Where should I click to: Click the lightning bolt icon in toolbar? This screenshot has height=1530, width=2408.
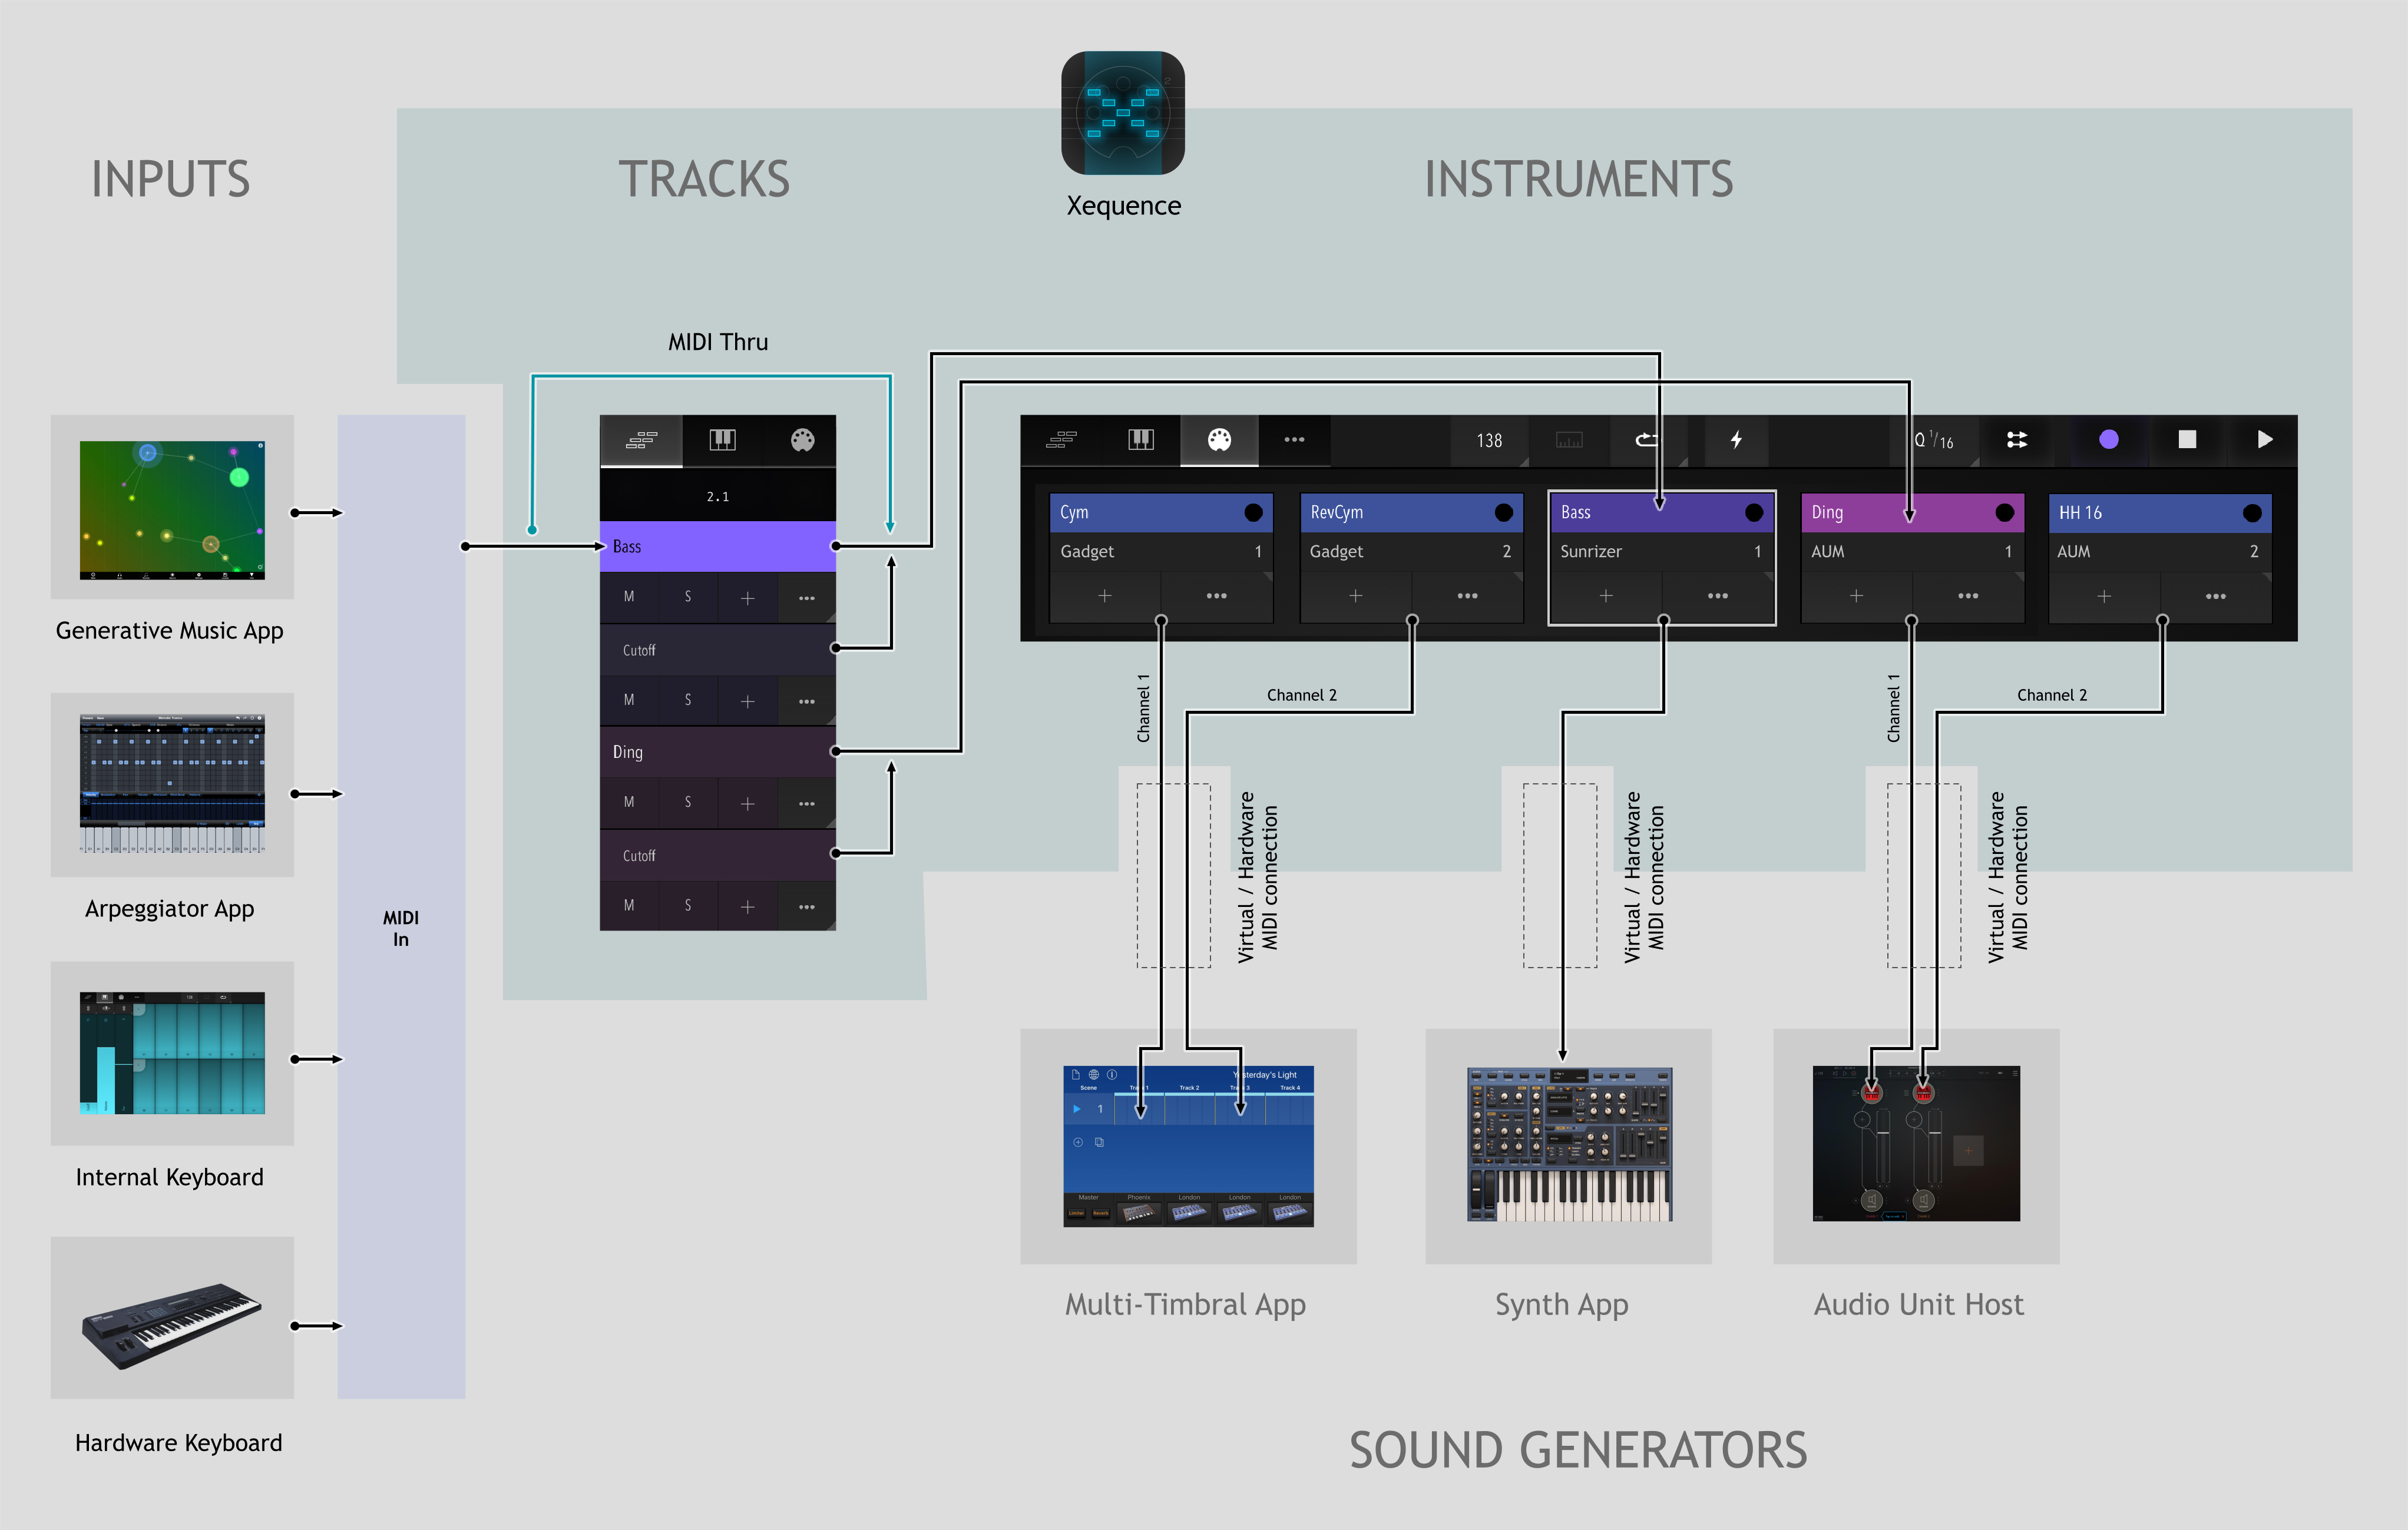(1736, 440)
